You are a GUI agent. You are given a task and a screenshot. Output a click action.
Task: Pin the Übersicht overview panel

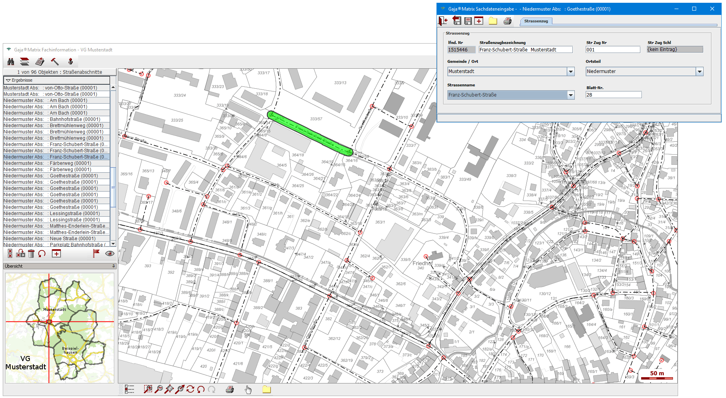point(114,266)
